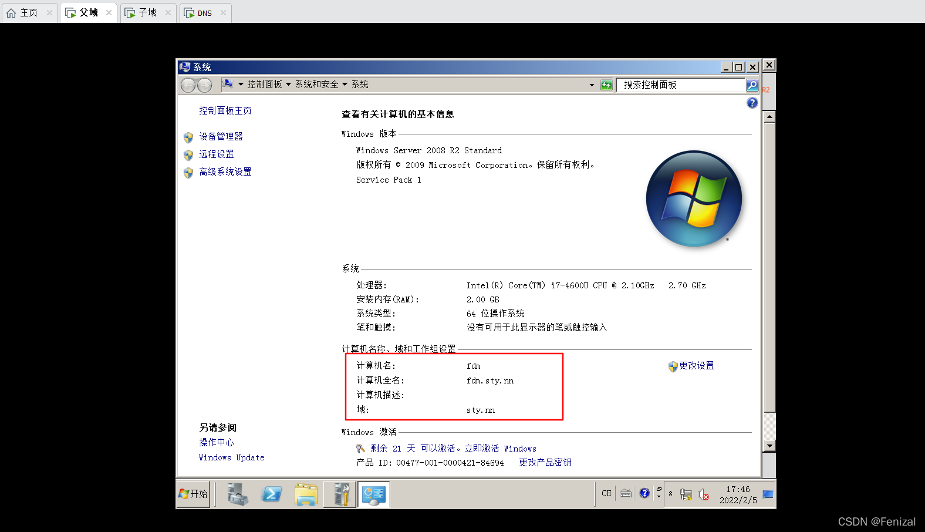Click the help question mark icon

(x=752, y=103)
